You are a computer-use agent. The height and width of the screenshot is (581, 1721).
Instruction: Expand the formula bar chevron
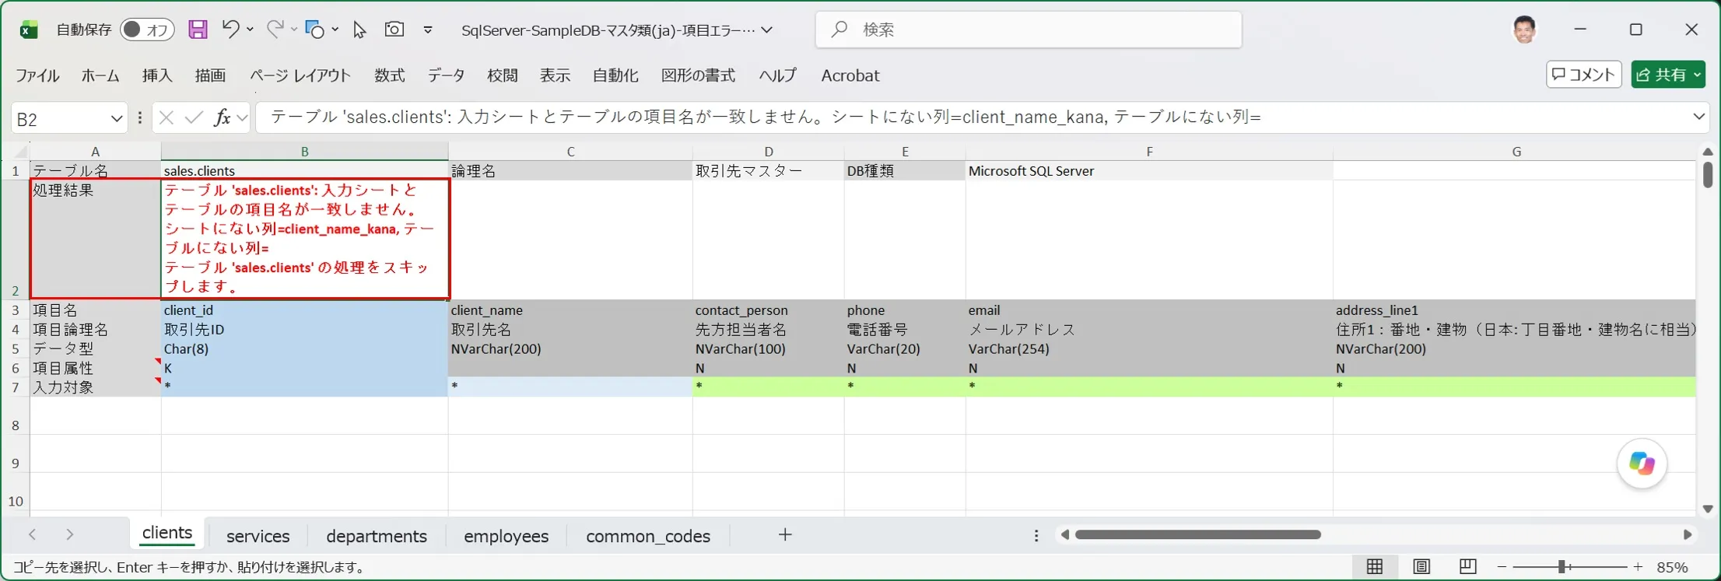[1698, 117]
